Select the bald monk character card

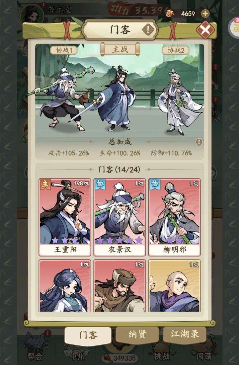[x=174, y=286]
